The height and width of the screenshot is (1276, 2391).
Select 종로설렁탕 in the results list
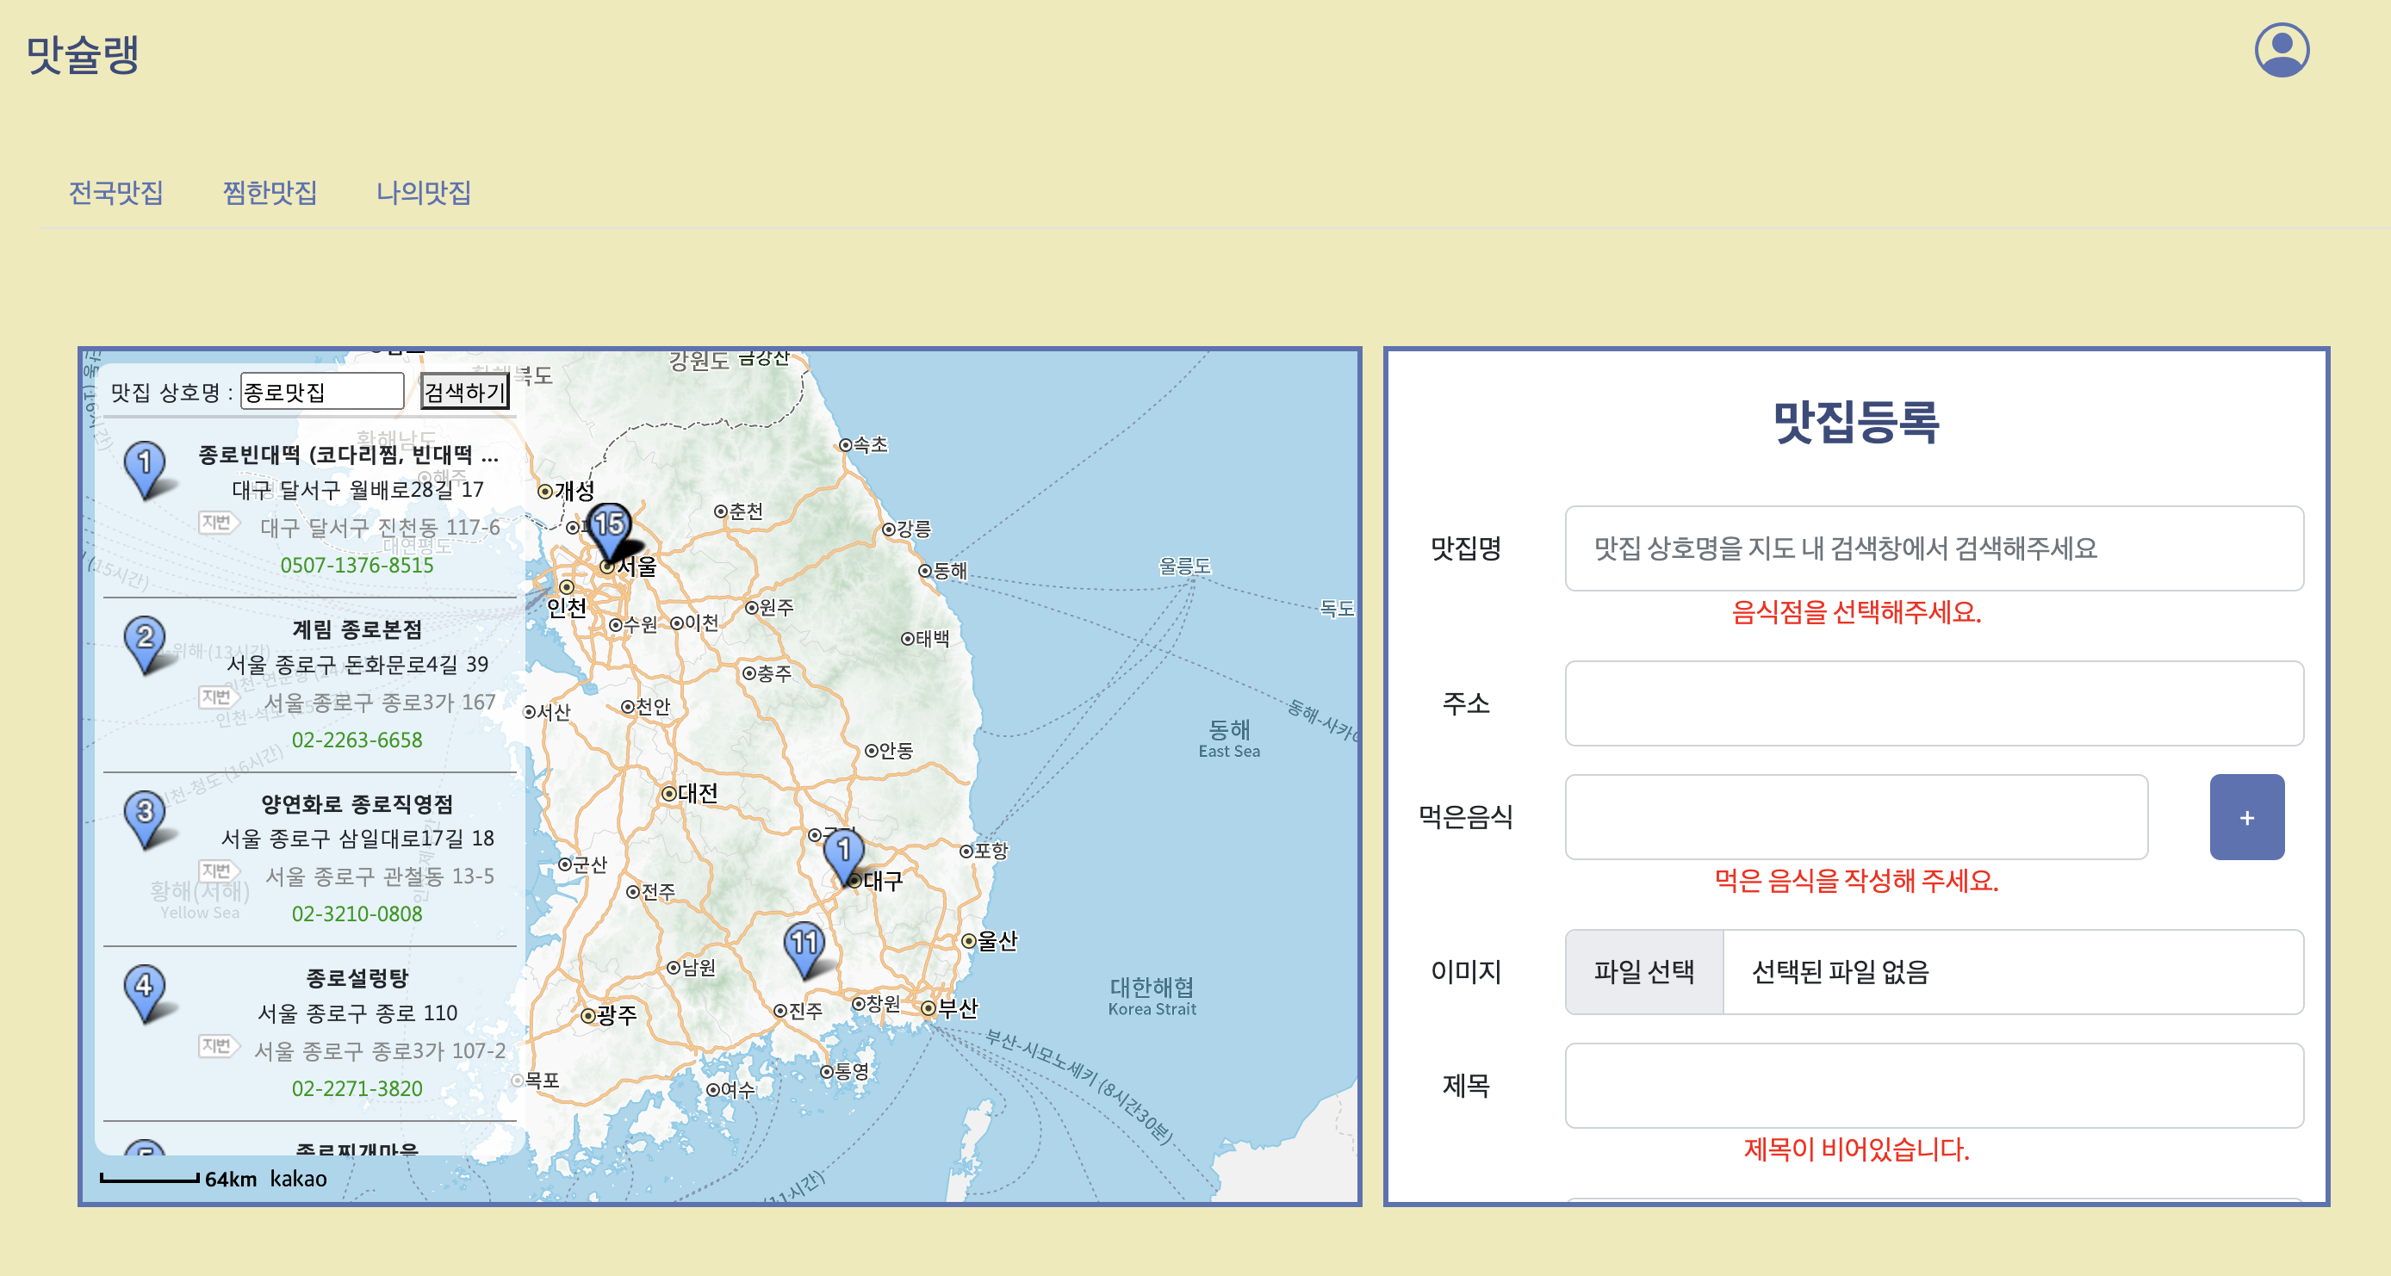click(357, 977)
